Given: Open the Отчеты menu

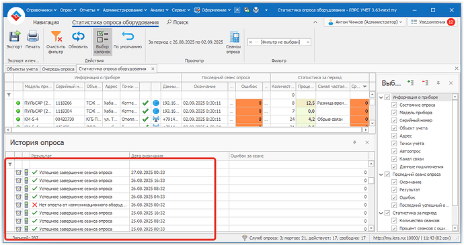Looking at the screenshot, I should (x=89, y=10).
